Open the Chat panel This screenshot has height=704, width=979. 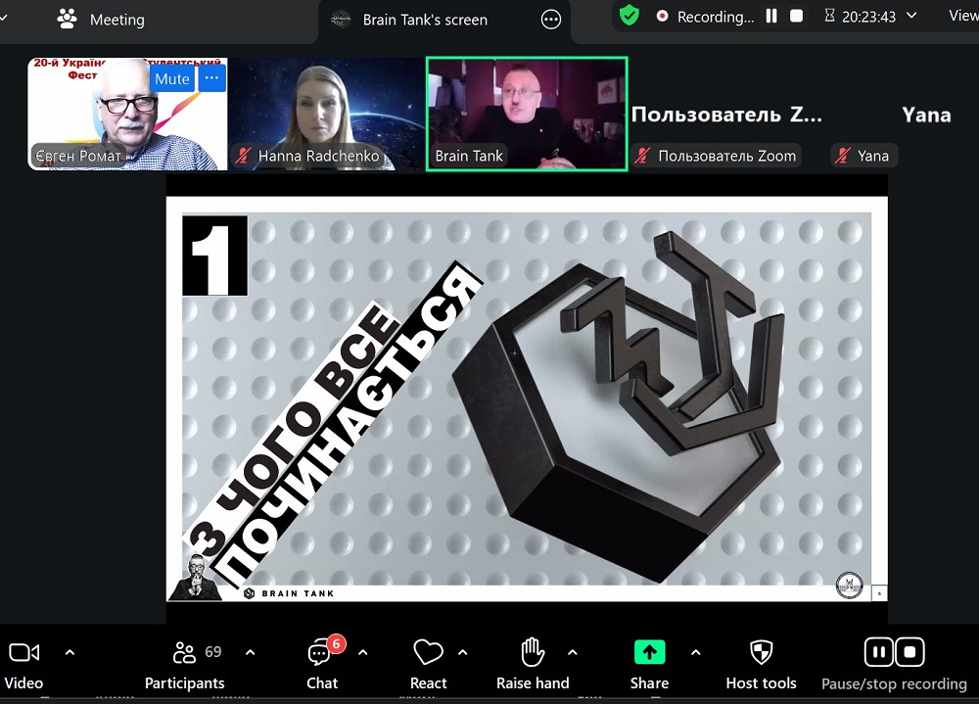(x=321, y=653)
